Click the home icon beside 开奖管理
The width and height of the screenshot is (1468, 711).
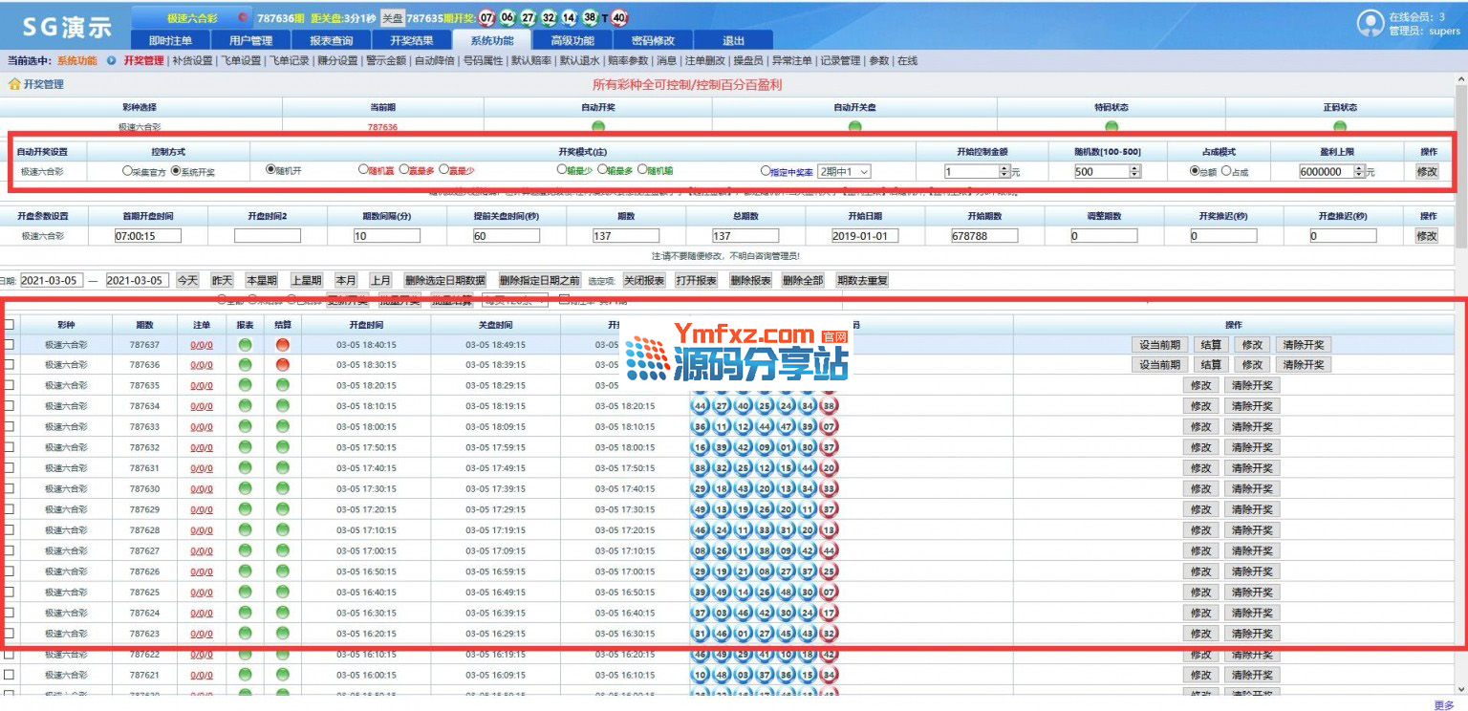click(x=14, y=84)
